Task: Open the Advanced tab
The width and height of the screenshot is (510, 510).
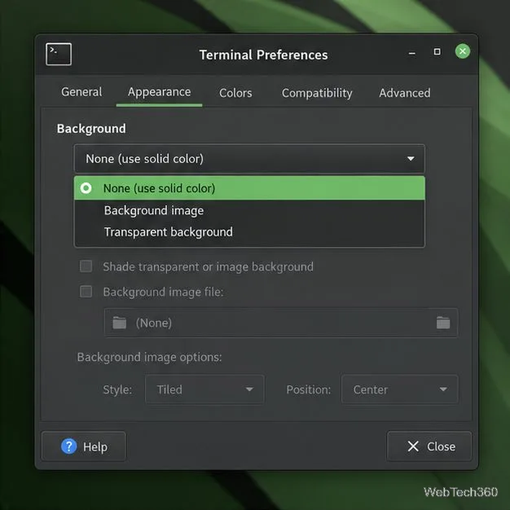Action: [404, 93]
